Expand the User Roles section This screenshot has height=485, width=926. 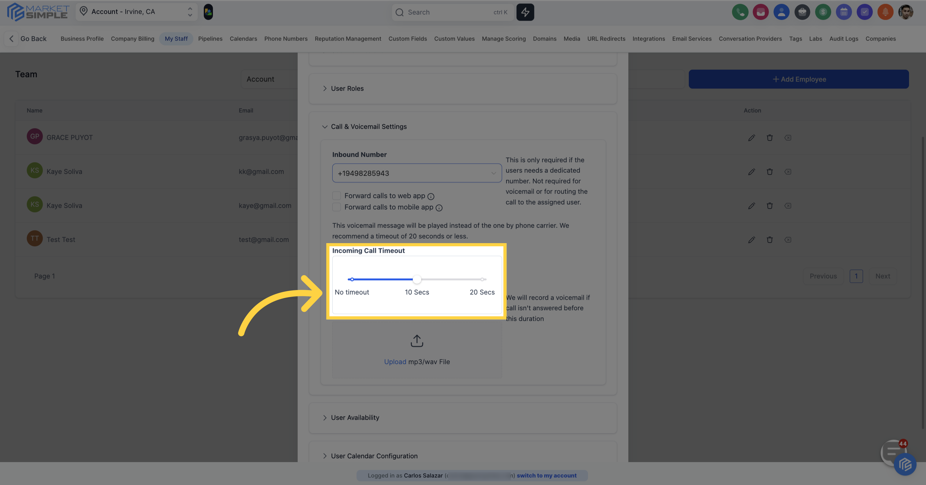[x=347, y=88]
